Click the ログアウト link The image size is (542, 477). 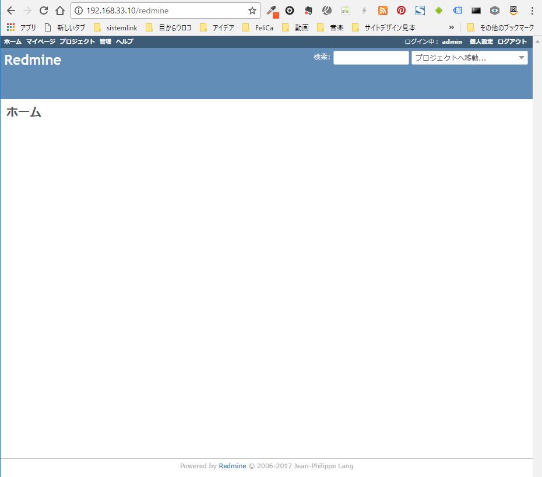point(512,41)
